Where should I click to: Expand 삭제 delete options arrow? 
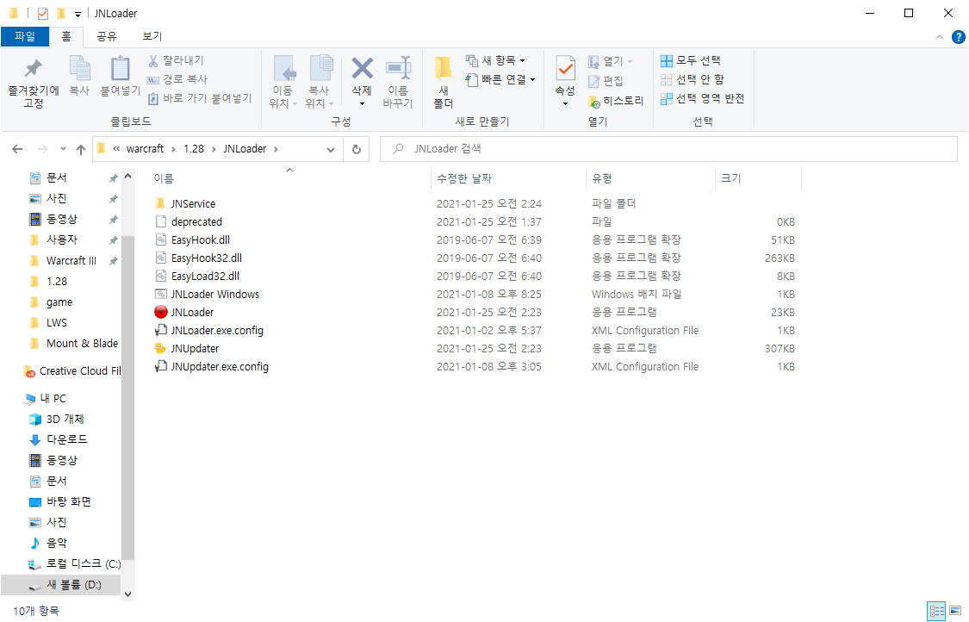coord(362,103)
